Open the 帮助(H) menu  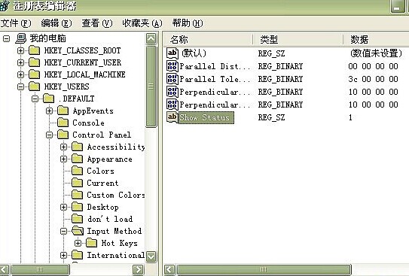click(x=188, y=23)
